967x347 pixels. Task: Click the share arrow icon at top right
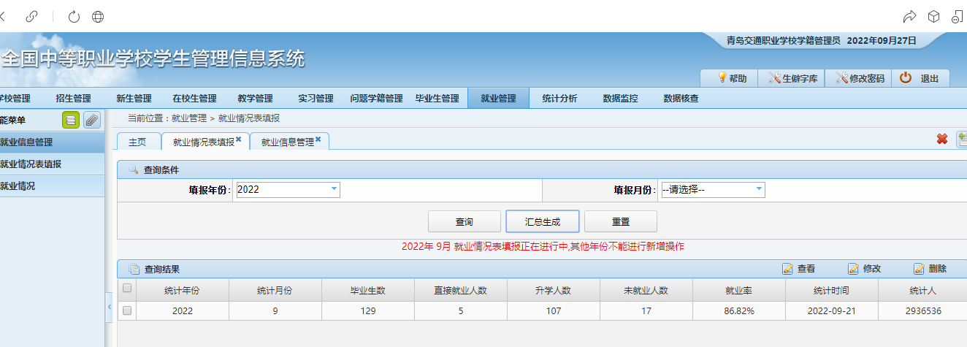(909, 17)
